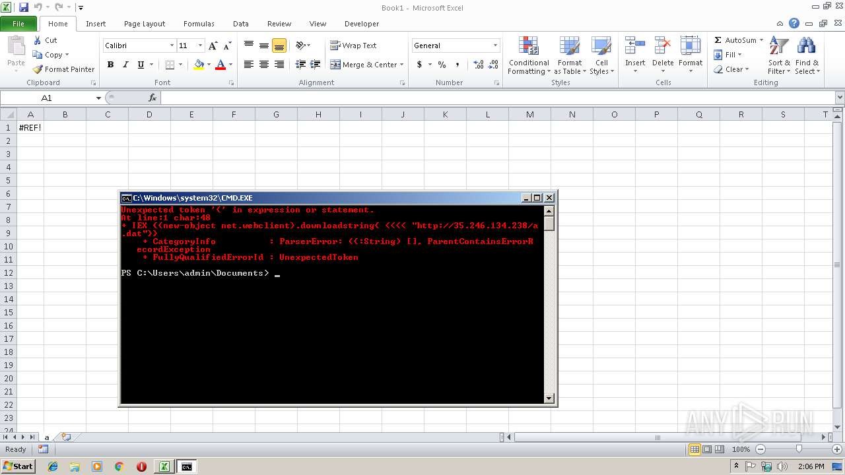This screenshot has width=845, height=475.
Task: Click the CMD window scroll down arrow
Action: click(549, 398)
